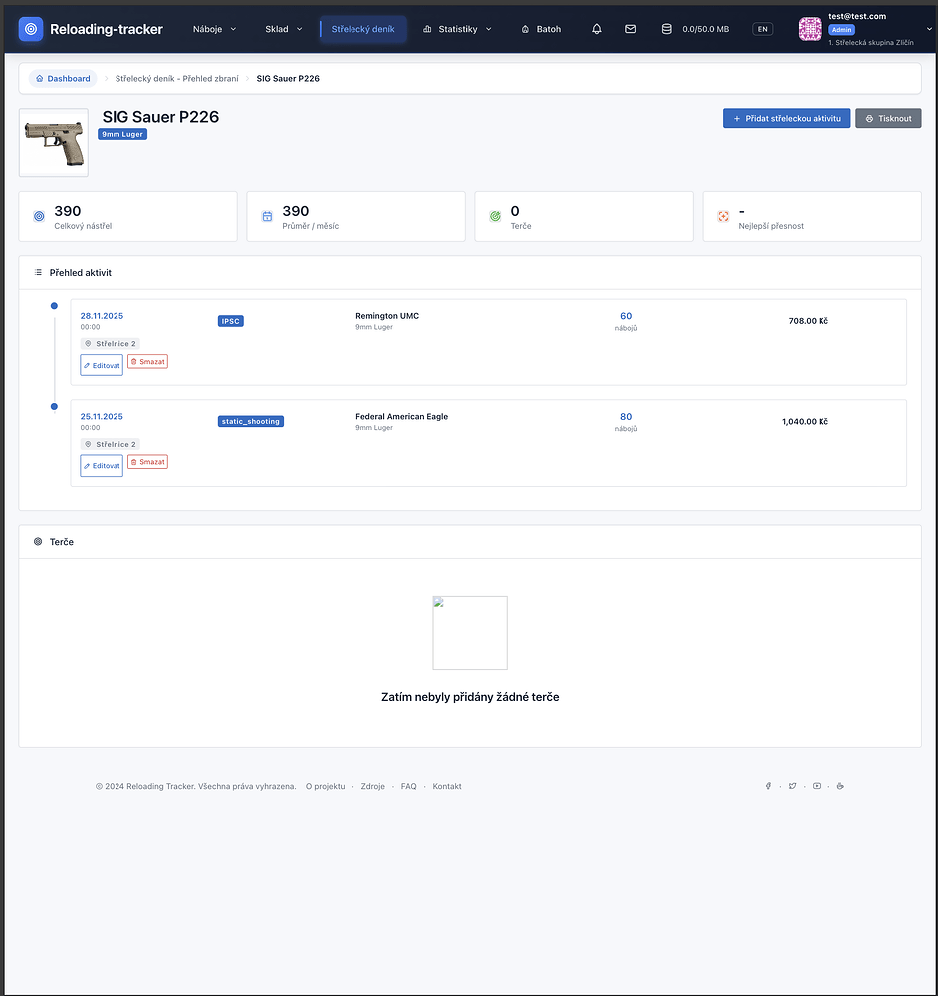The width and height of the screenshot is (938, 996).
Task: Click the Reloading-tracker target logo icon
Action: [x=31, y=29]
